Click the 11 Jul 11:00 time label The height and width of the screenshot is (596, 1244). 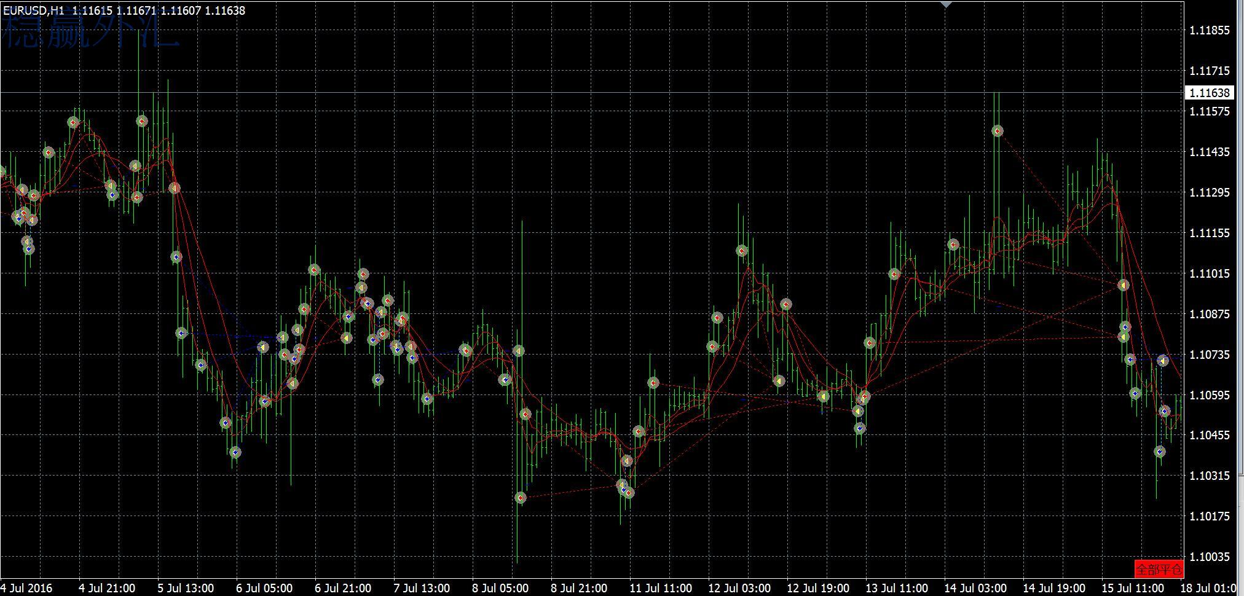click(661, 588)
